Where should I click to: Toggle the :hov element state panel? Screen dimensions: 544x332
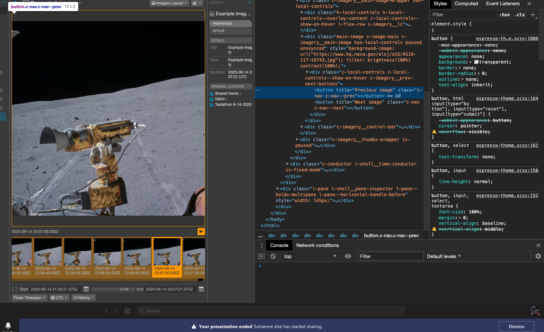click(504, 15)
